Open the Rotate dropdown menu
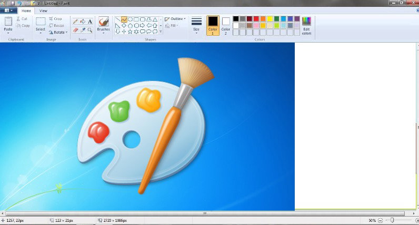This screenshot has width=419, height=225. click(58, 32)
